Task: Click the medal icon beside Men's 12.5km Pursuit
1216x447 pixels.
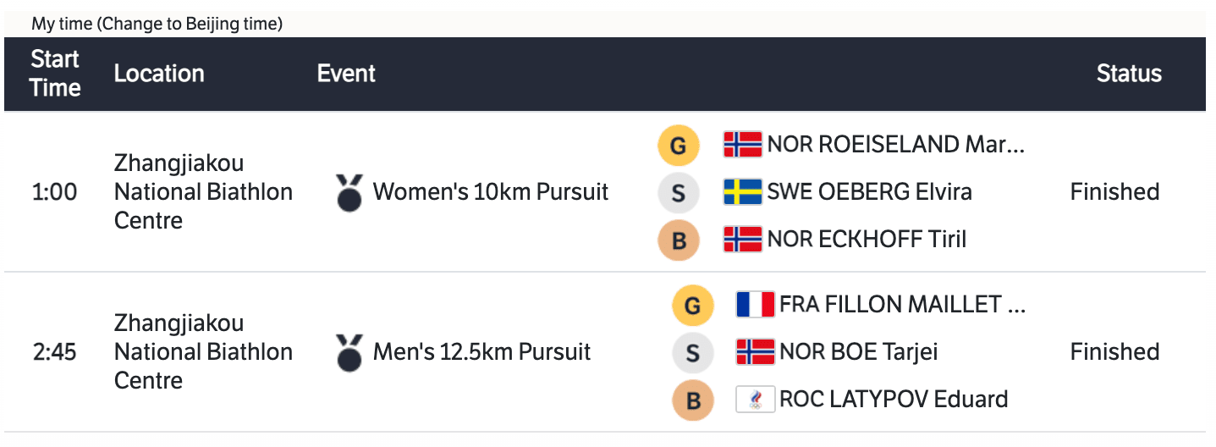Action: click(x=349, y=352)
